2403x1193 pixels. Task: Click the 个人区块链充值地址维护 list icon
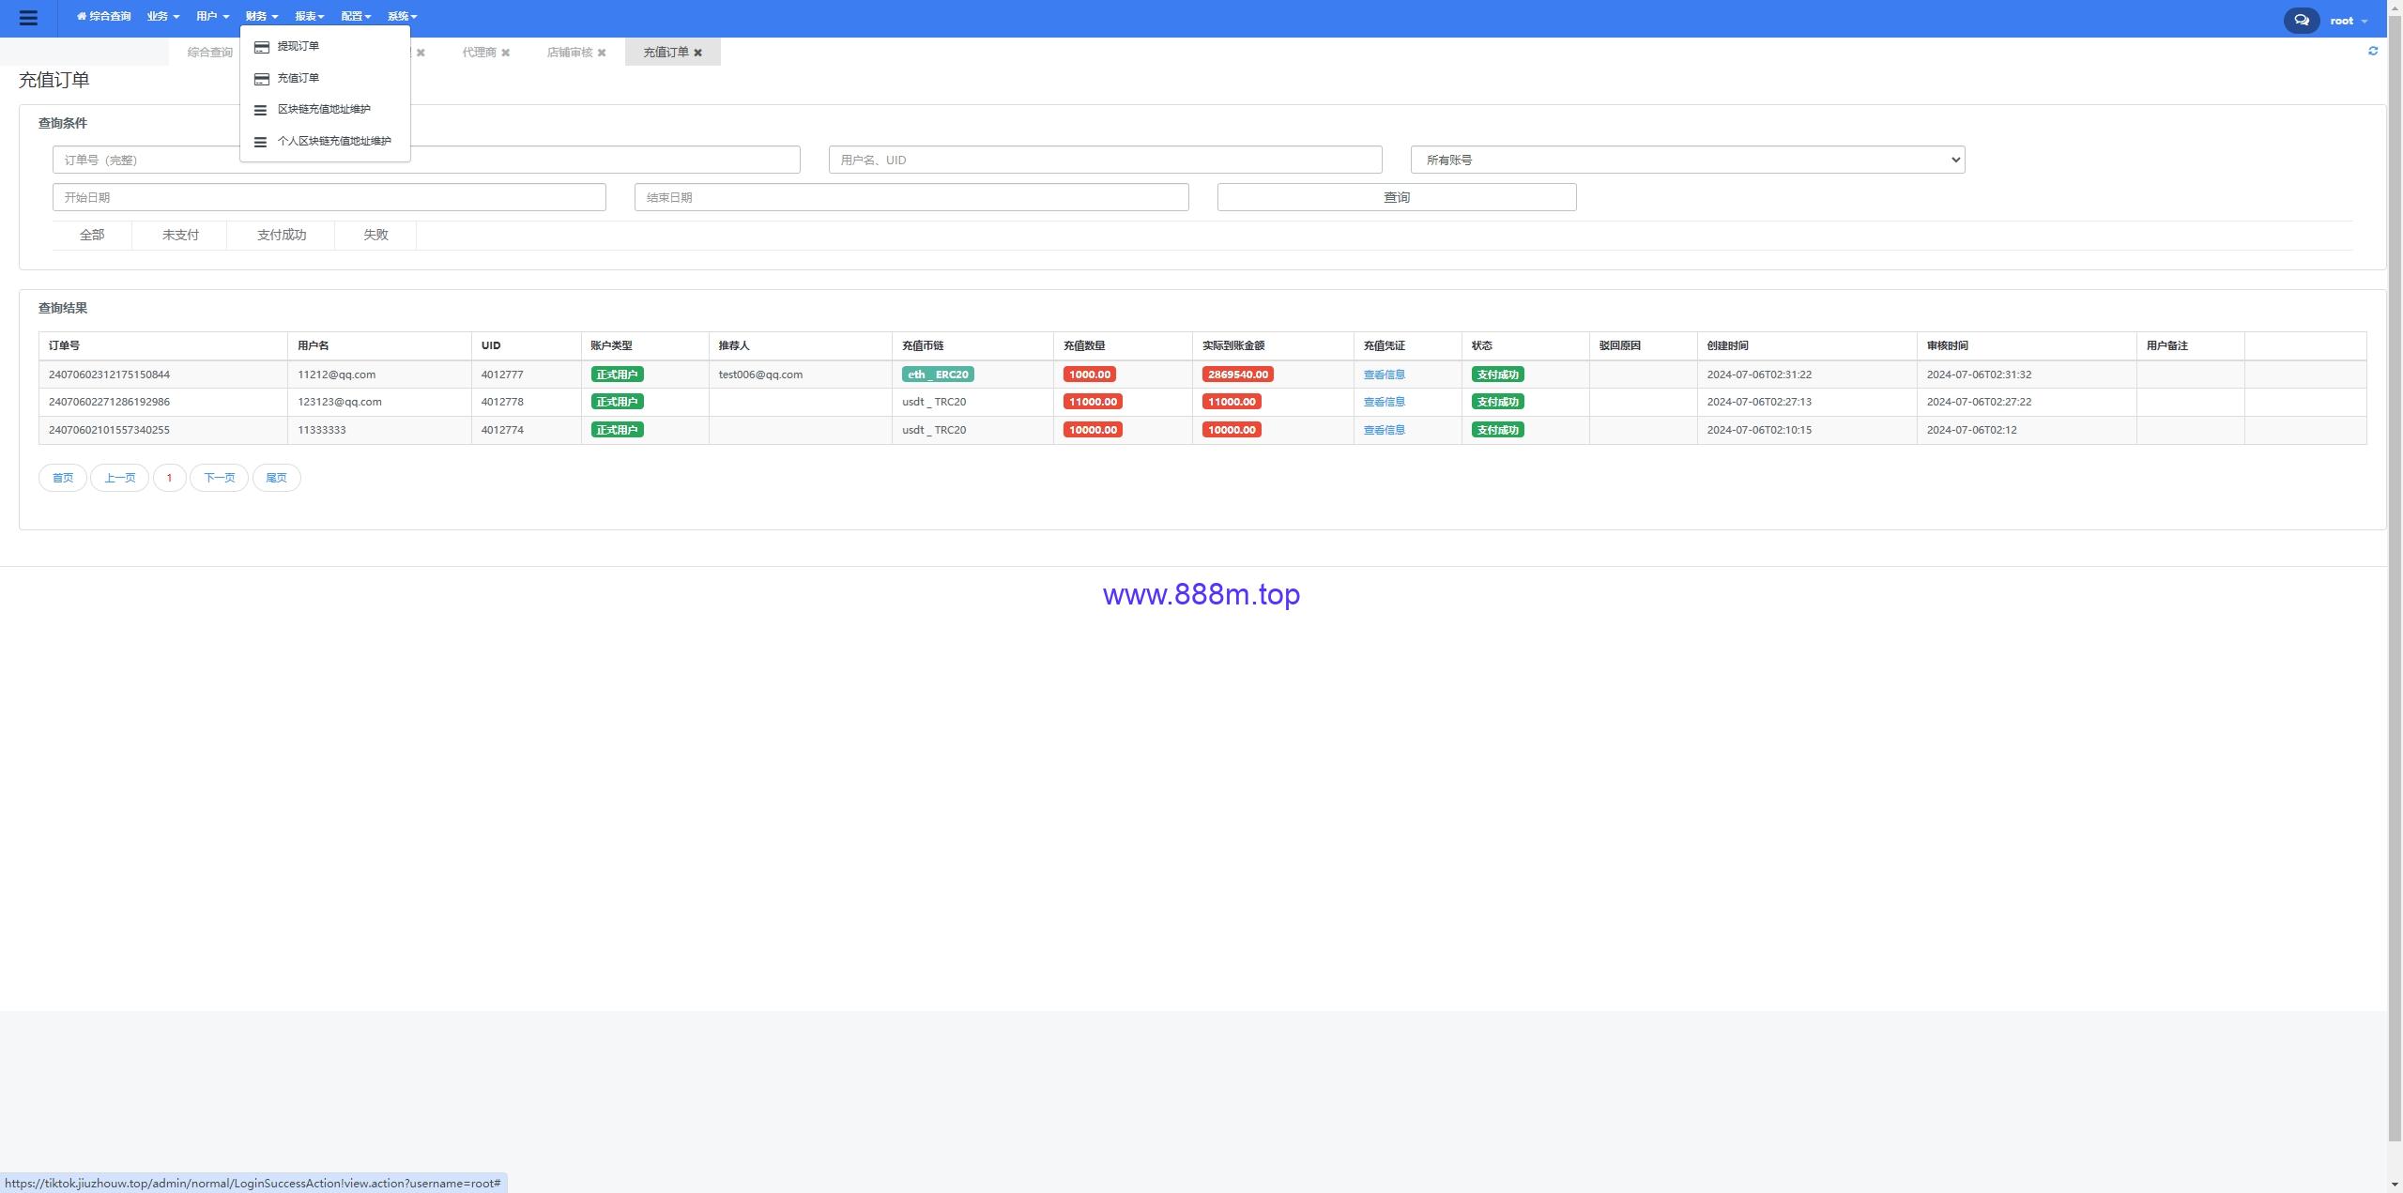click(x=261, y=142)
